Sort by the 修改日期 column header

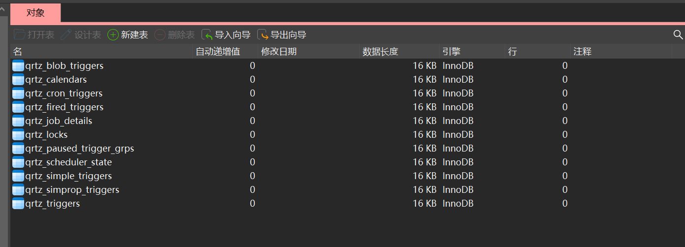click(x=279, y=52)
